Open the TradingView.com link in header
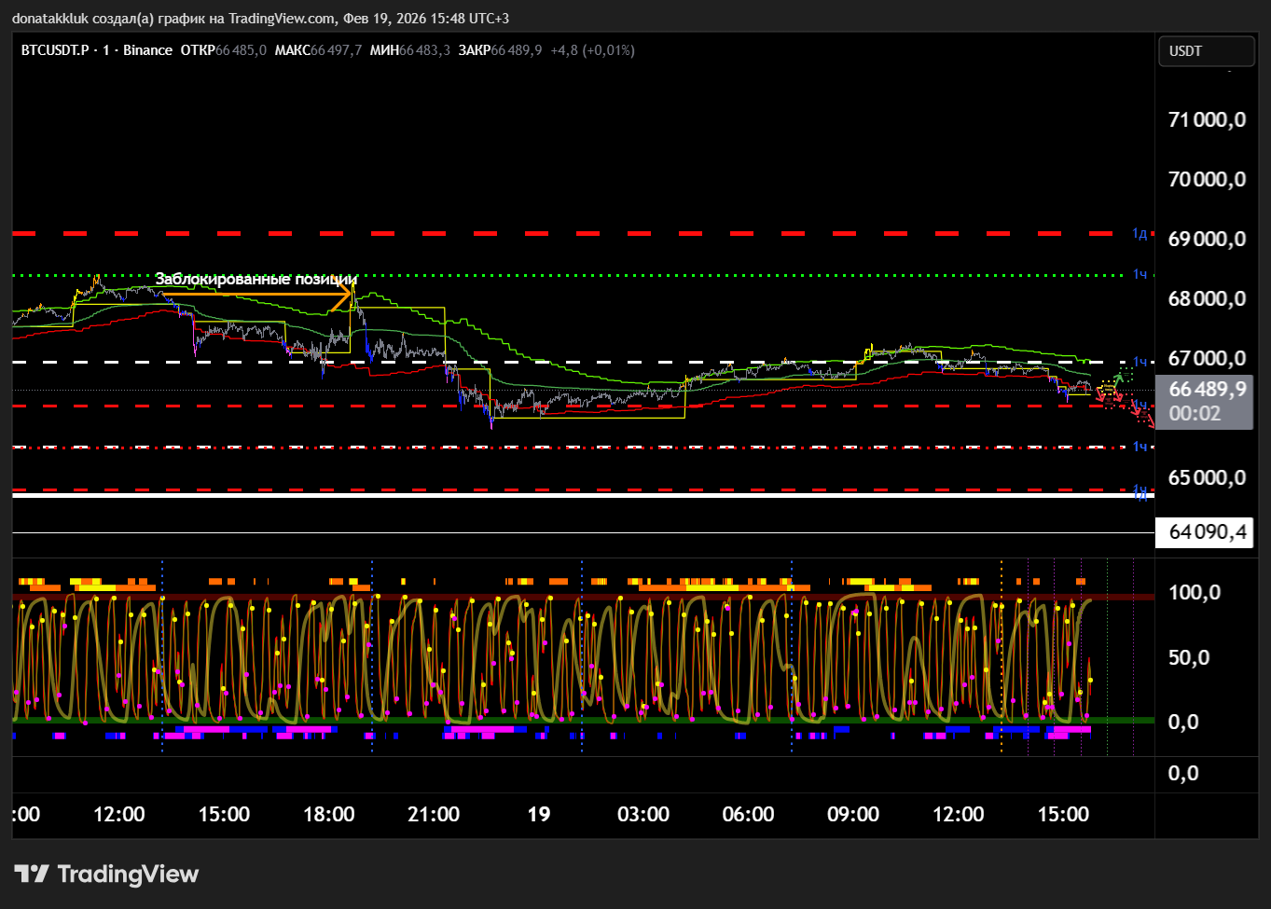Image resolution: width=1271 pixels, height=909 pixels. click(283, 18)
